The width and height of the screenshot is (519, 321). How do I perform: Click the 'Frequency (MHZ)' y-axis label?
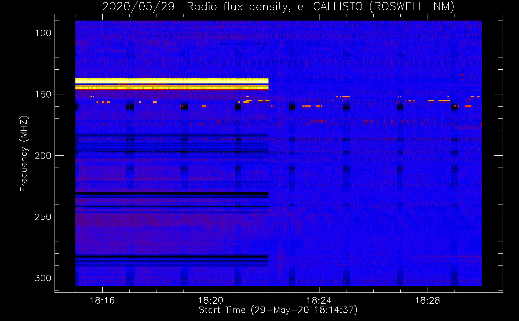point(24,154)
